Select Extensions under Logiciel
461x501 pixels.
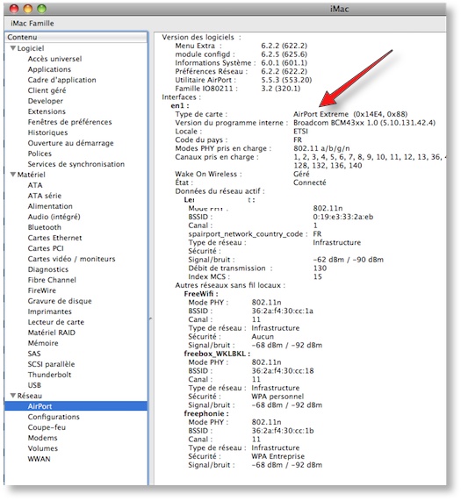(x=47, y=111)
